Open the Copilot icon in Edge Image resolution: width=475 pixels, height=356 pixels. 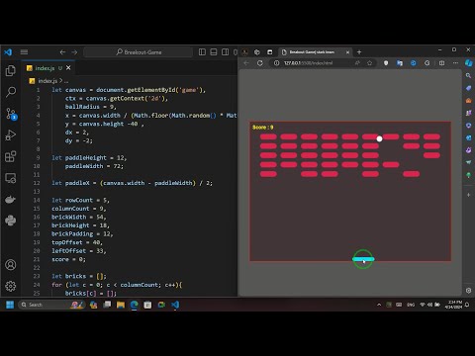pos(468,63)
